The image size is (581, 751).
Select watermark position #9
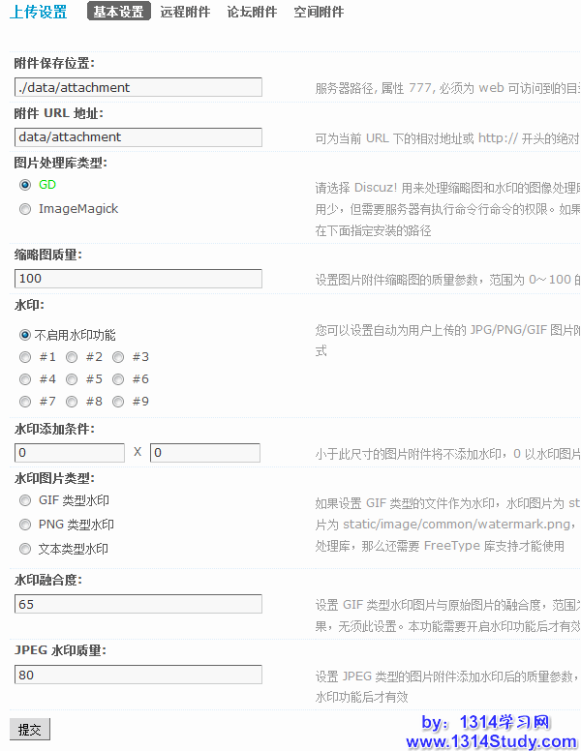click(x=118, y=402)
